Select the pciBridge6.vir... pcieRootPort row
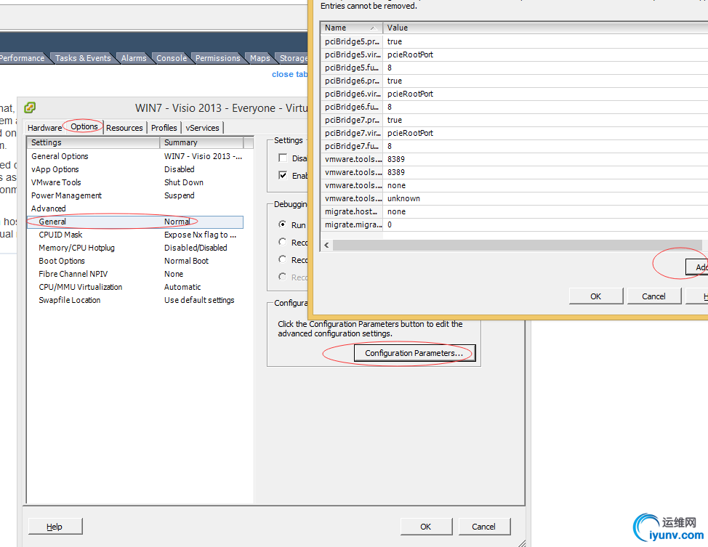 click(515, 94)
